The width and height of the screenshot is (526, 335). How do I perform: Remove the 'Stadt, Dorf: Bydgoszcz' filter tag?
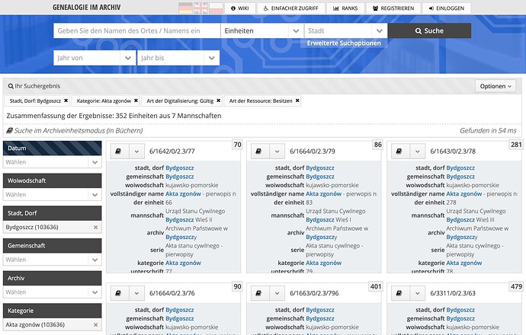point(66,100)
